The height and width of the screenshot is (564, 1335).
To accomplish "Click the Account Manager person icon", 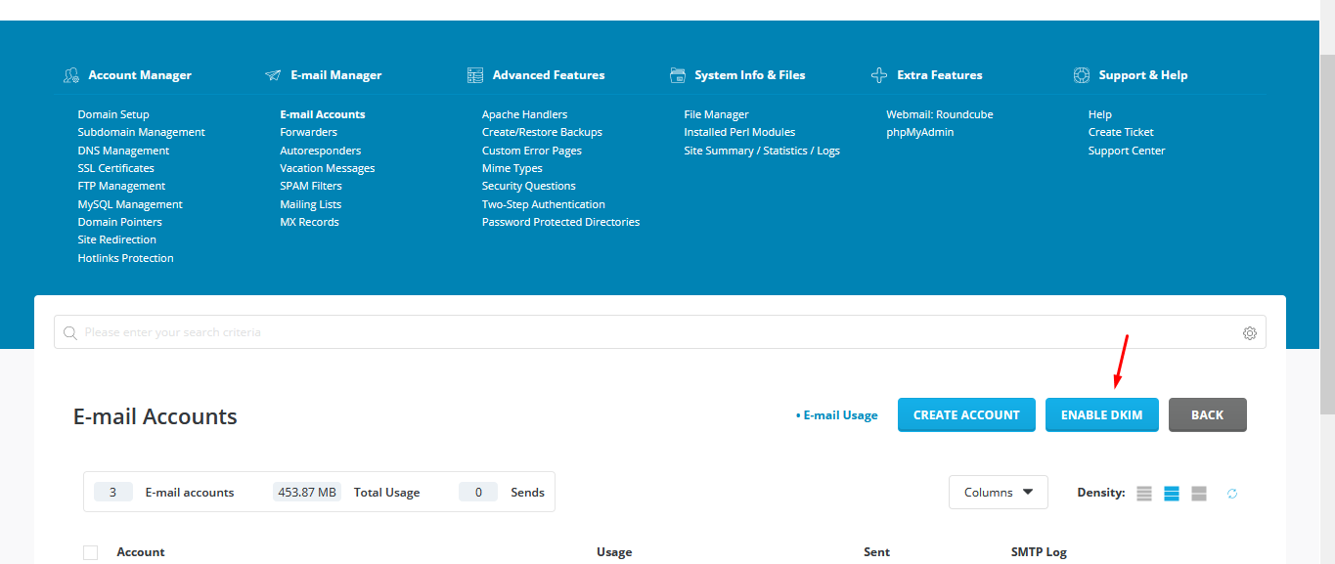I will pyautogui.click(x=71, y=74).
